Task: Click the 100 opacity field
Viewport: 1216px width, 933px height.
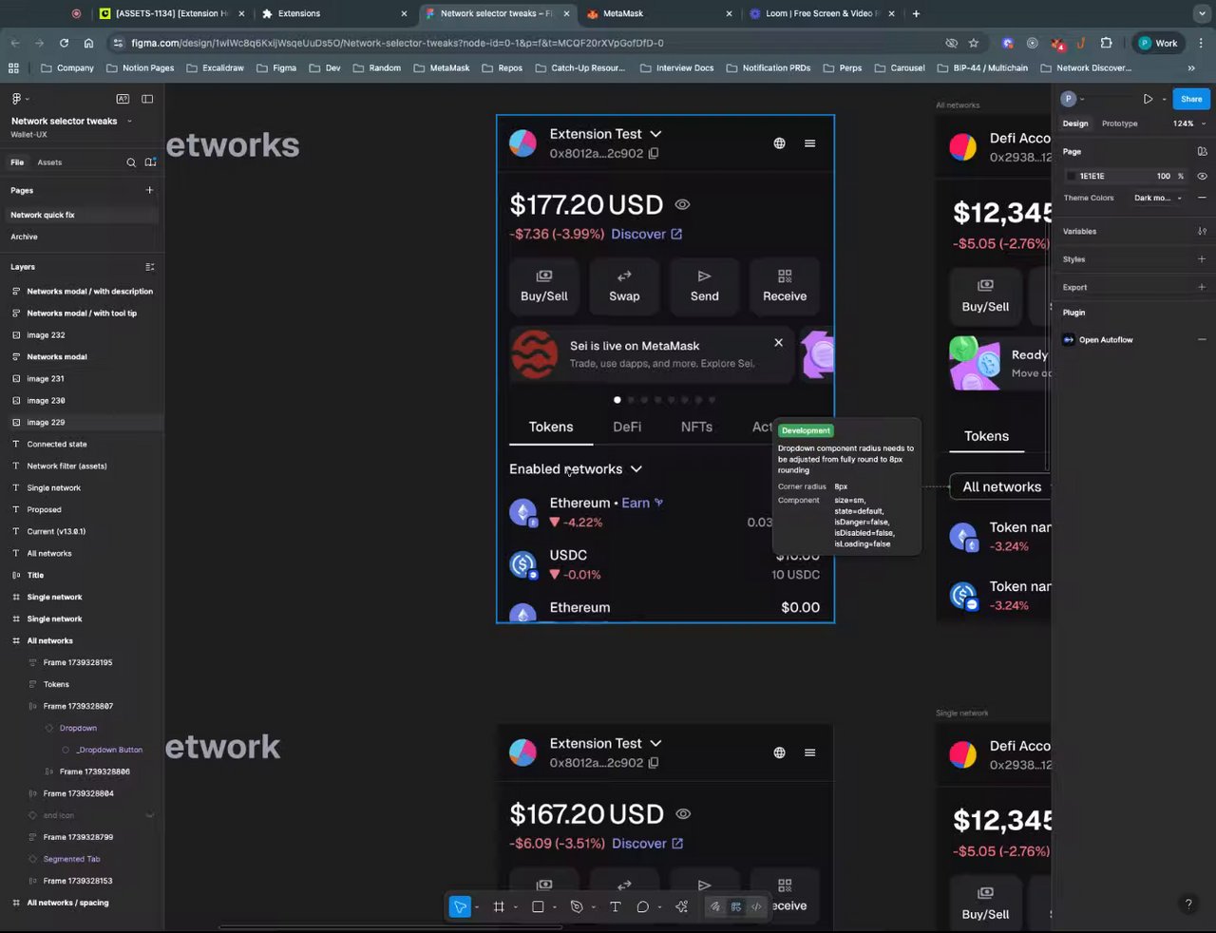Action: click(1164, 176)
